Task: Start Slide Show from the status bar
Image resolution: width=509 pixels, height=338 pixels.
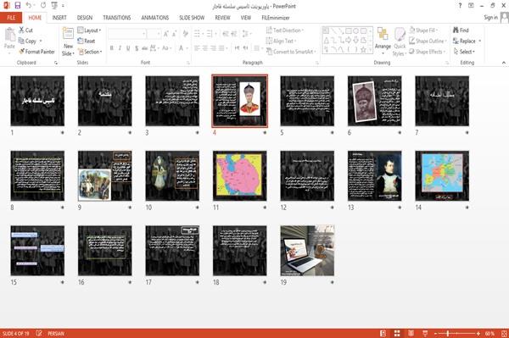Action: 425,333
